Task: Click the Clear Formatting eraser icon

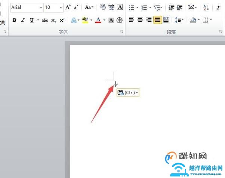Action: point(103,7)
